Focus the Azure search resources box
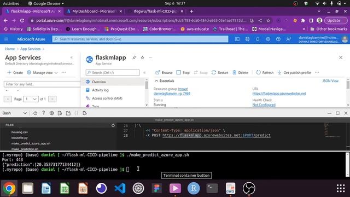The image size is (350, 197). click(140, 39)
